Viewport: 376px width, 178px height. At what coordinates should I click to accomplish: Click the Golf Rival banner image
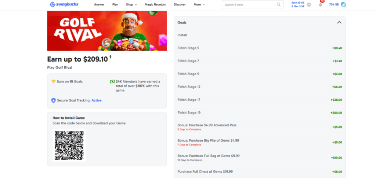coord(107,31)
